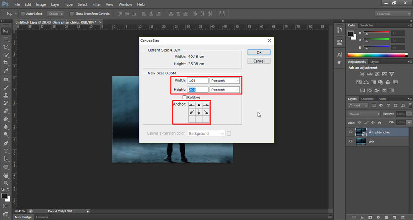This screenshot has width=413, height=220.
Task: Open the Mini Bridge tab
Action: (x=23, y=217)
